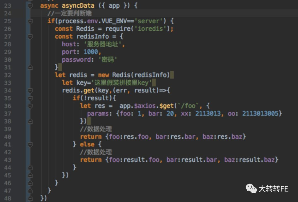Click 'result.foo' in the second return
The height and width of the screenshot is (202, 298).
[x=141, y=160]
